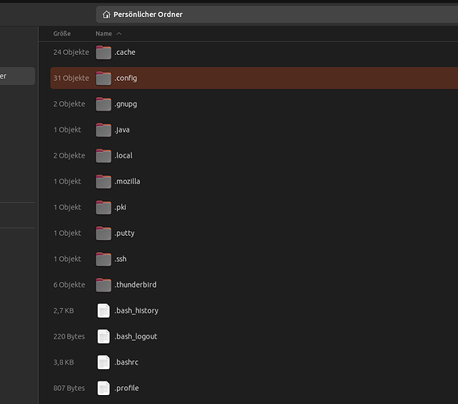The width and height of the screenshot is (458, 404).
Task: Select the .bash_history file icon
Action: pyautogui.click(x=103, y=310)
